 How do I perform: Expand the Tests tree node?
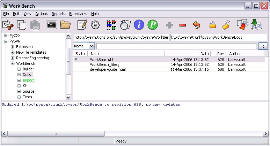(x=19, y=97)
